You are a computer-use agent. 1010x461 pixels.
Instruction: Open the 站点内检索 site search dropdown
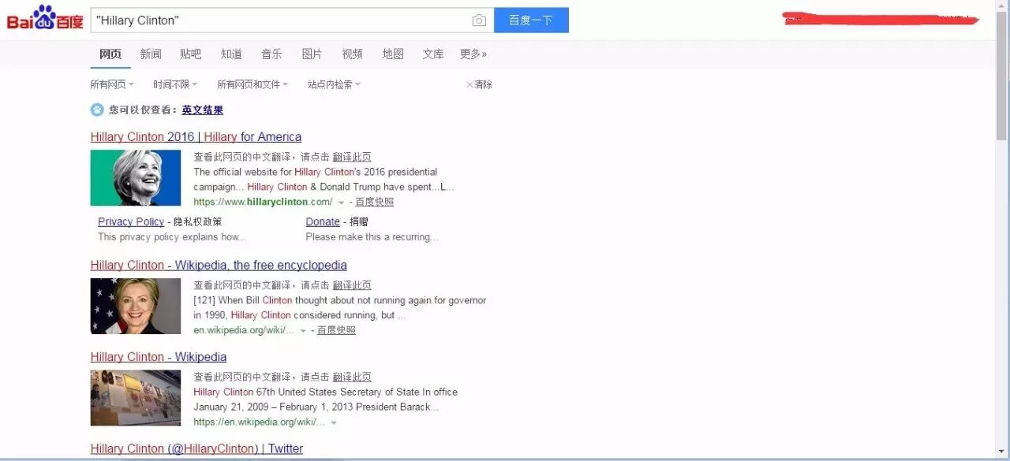click(x=334, y=84)
